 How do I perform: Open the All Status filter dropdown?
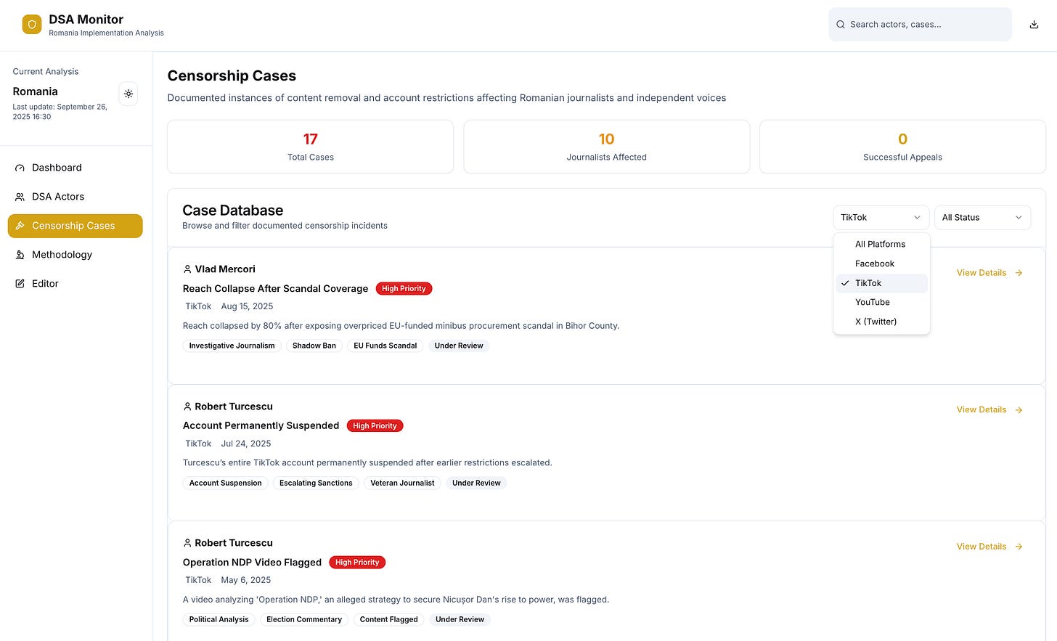[x=982, y=218]
